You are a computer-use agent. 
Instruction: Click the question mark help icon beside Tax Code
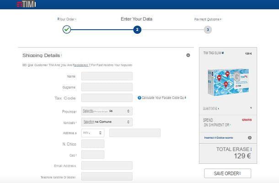[139, 98]
